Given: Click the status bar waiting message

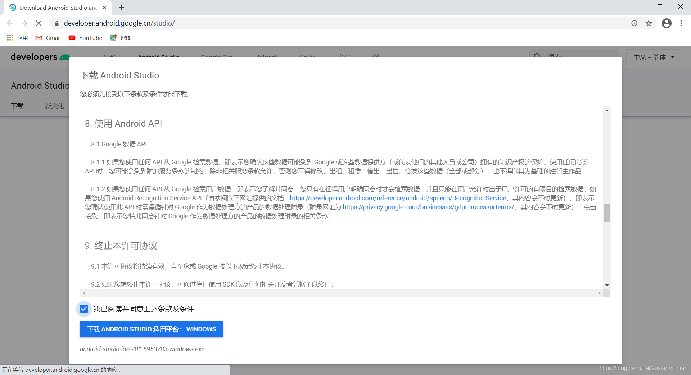Looking at the screenshot, I should [62, 370].
